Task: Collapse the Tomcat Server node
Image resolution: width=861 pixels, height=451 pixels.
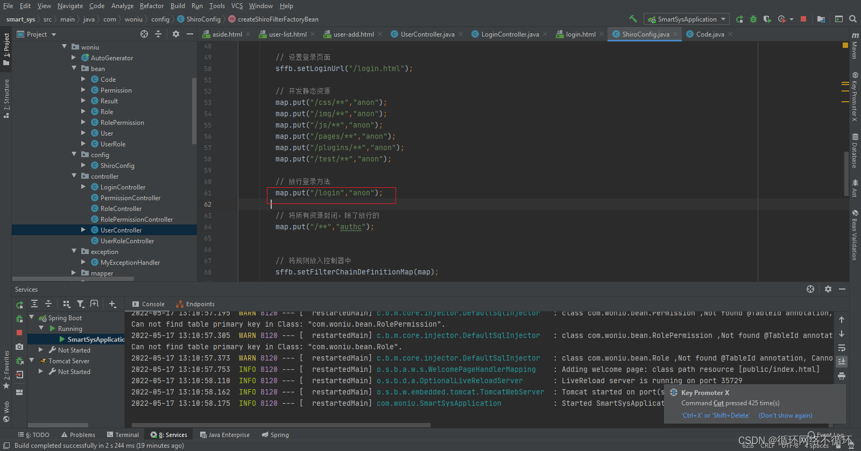Action: coord(32,361)
